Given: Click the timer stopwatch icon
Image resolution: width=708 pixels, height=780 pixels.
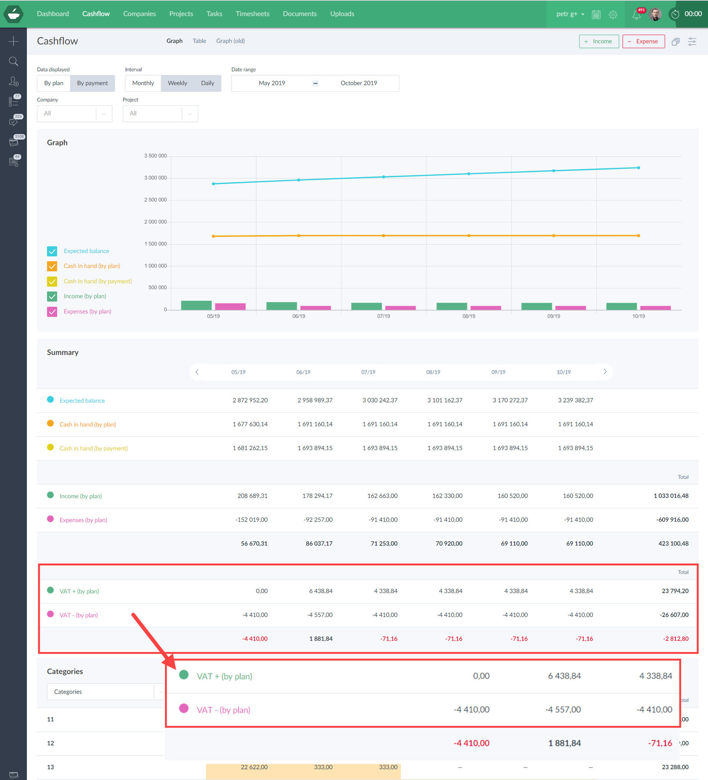Looking at the screenshot, I should pos(675,14).
